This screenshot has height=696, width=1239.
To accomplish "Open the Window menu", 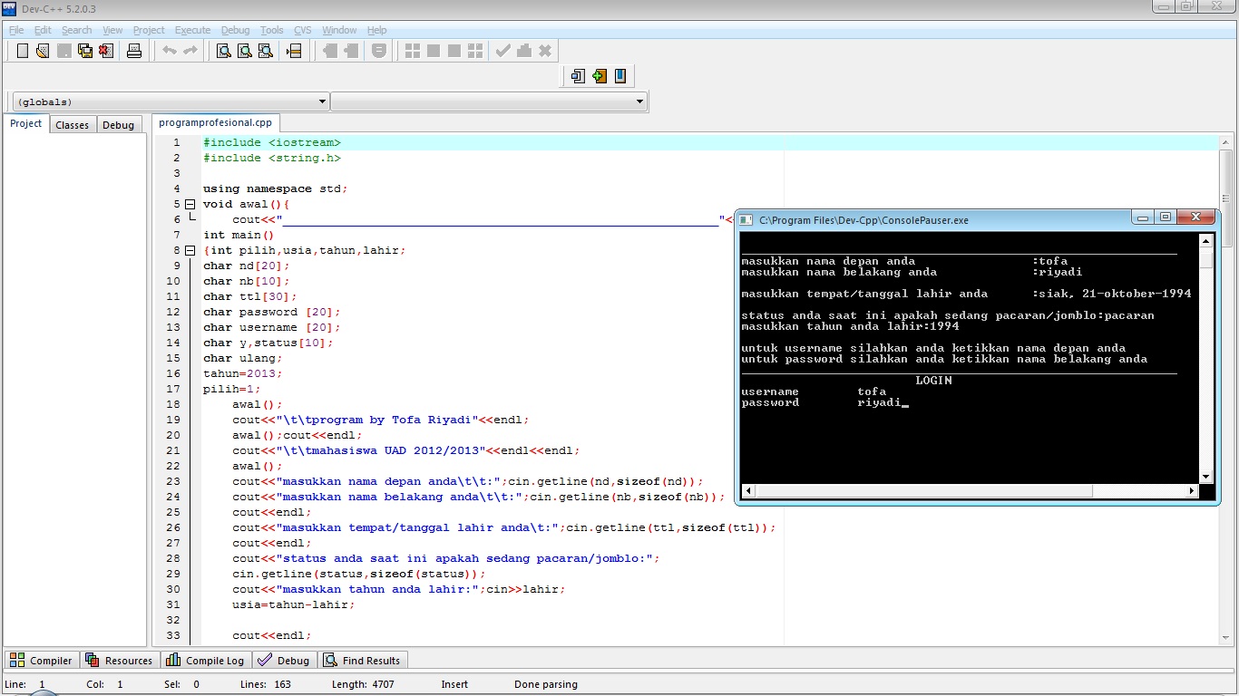I will (339, 30).
